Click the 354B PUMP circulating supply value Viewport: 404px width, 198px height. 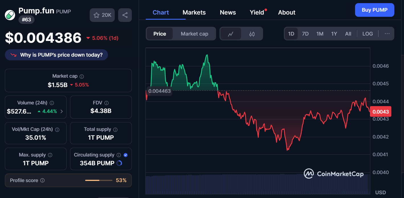click(97, 163)
